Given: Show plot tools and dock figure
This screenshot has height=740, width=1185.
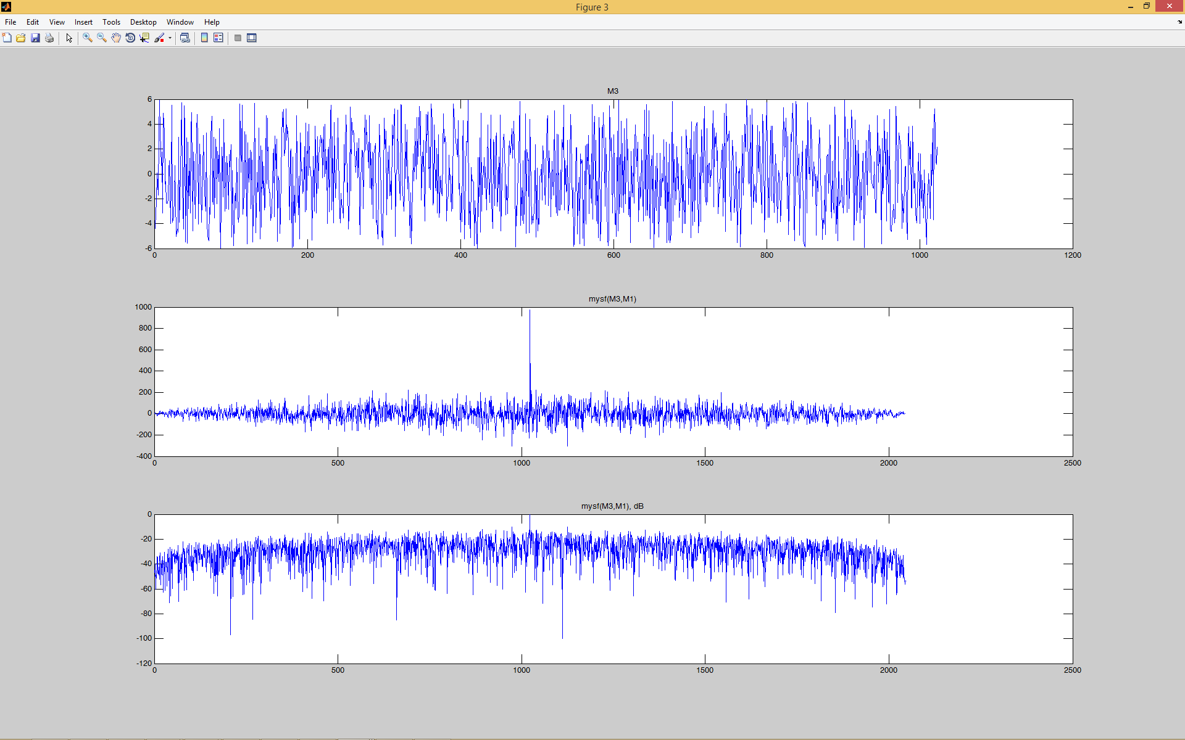Looking at the screenshot, I should coord(252,38).
